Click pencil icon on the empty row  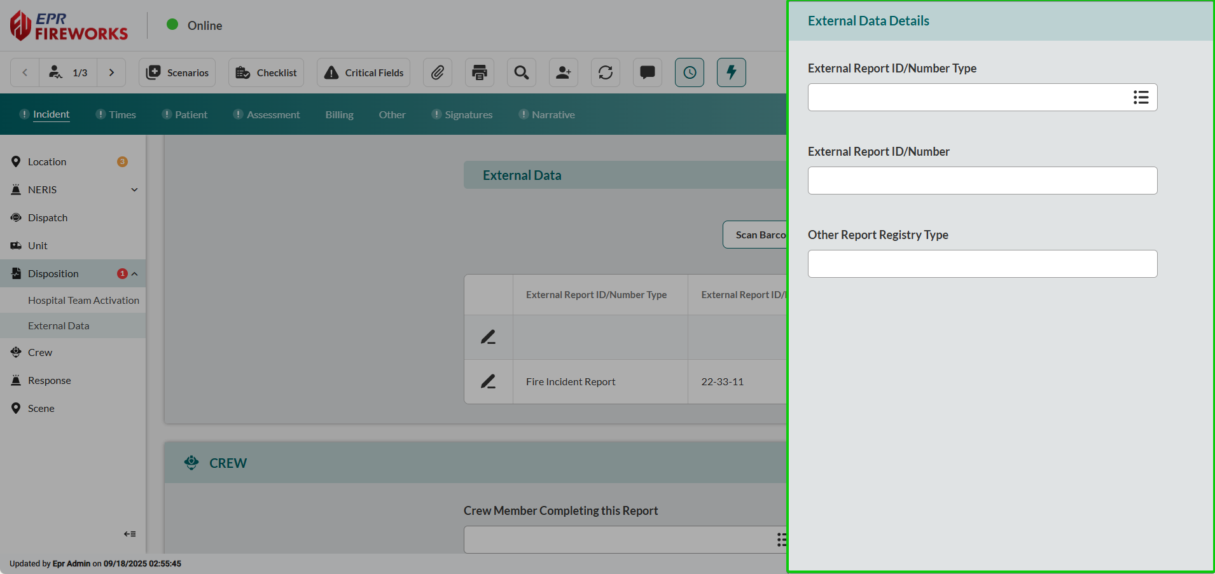point(488,337)
